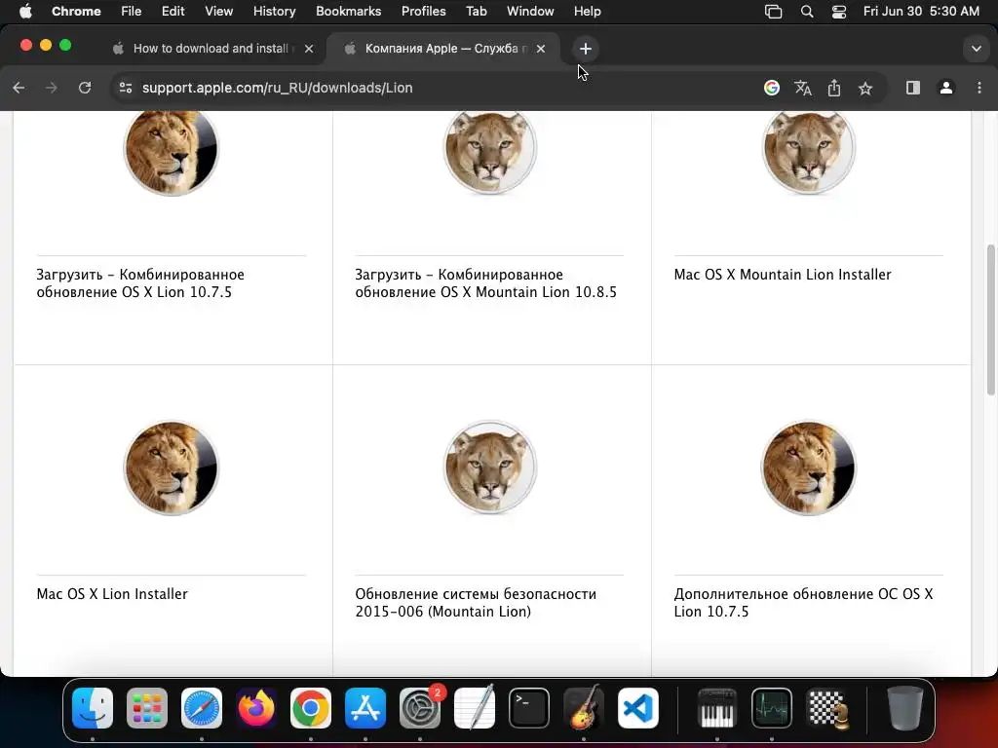Click Chrome icon in the Dock
Image resolution: width=998 pixels, height=748 pixels.
(x=311, y=708)
